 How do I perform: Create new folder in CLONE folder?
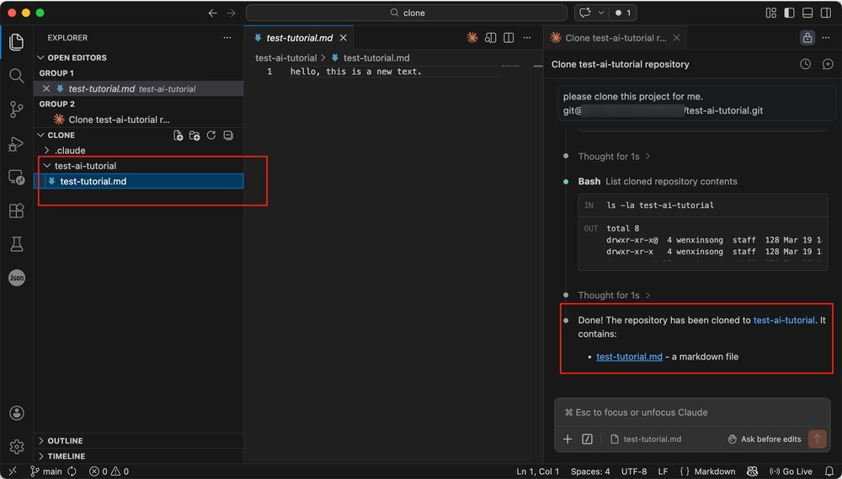click(x=195, y=136)
